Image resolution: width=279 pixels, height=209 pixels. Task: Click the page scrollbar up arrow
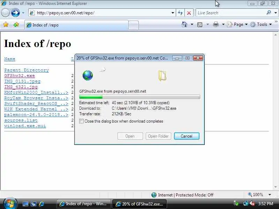(x=276, y=35)
